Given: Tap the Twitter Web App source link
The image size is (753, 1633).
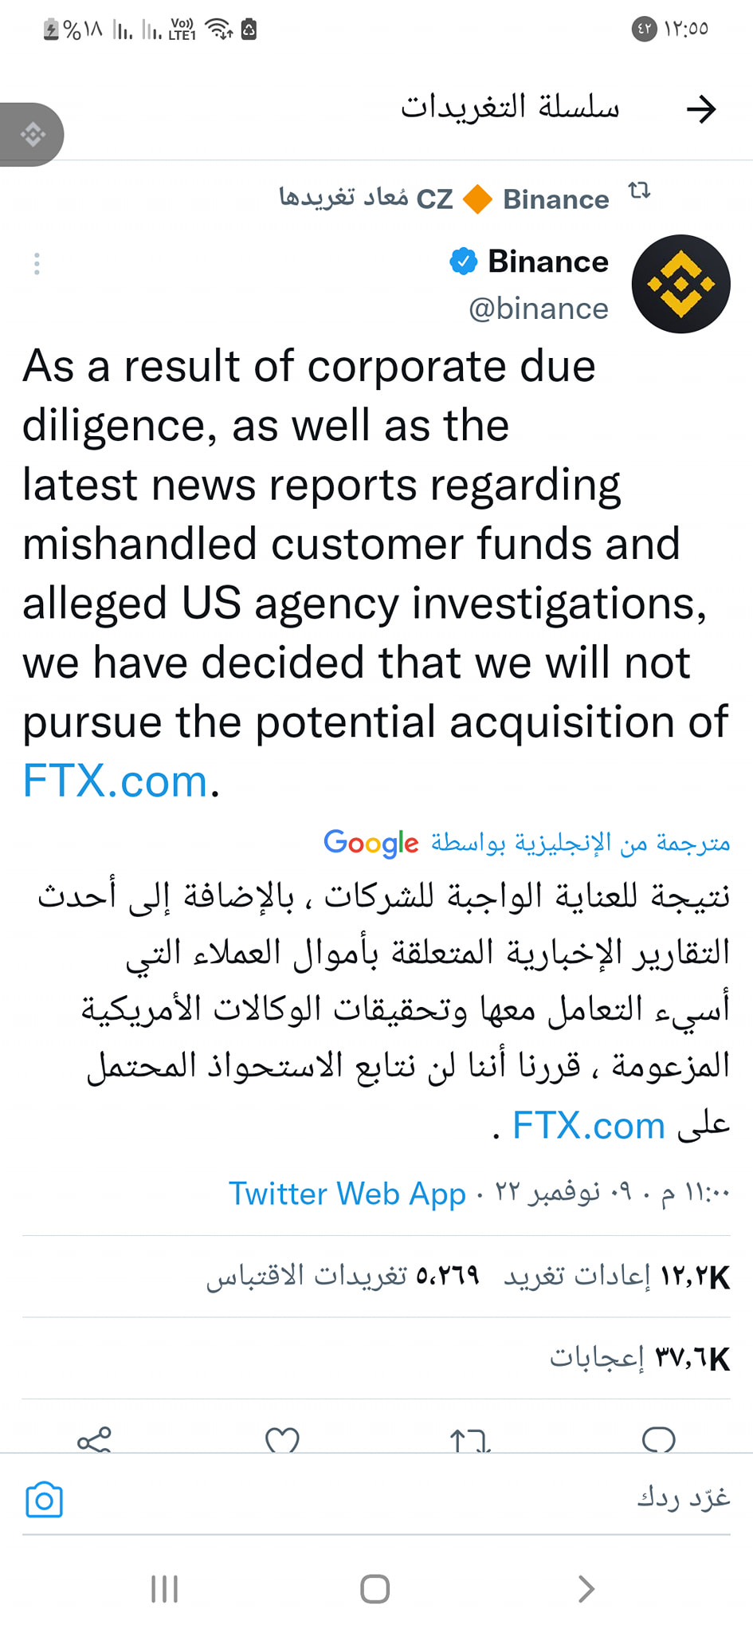Looking at the screenshot, I should point(347,1194).
